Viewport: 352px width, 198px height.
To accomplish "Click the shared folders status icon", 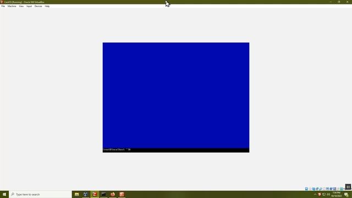I will (324, 189).
